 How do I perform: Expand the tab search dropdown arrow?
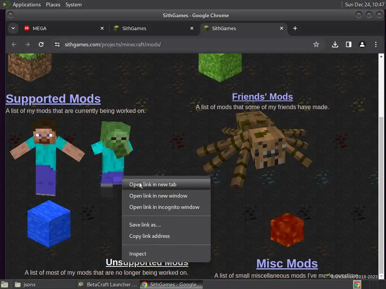(x=13, y=28)
